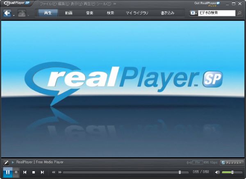Select the 書き込み tab
This screenshot has height=179, width=246.
tap(167, 13)
